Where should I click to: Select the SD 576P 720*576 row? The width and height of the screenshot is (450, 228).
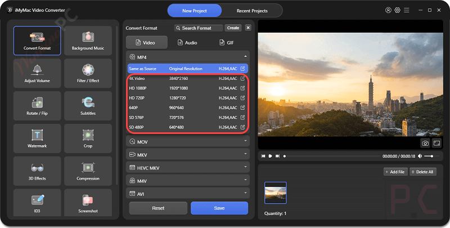pos(188,118)
